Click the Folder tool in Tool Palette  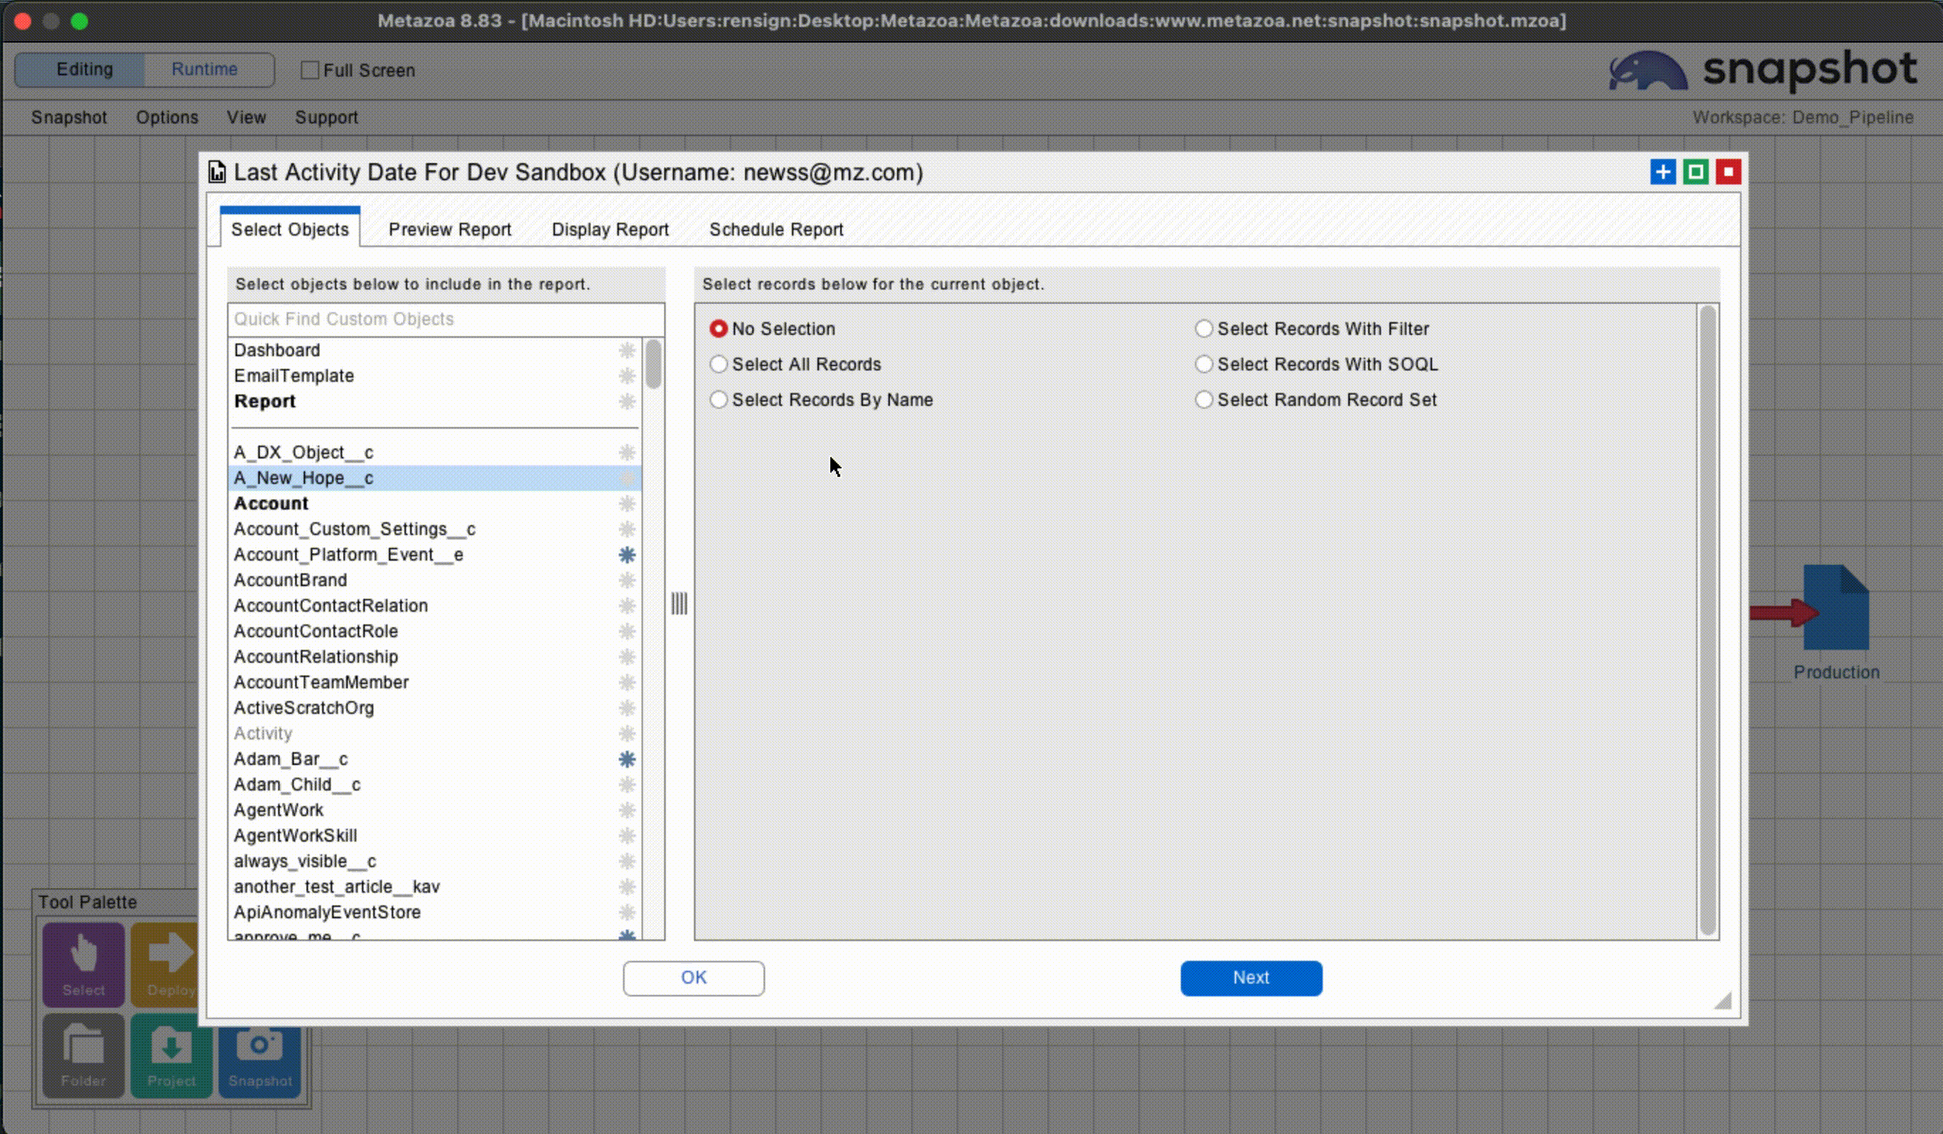point(83,1054)
